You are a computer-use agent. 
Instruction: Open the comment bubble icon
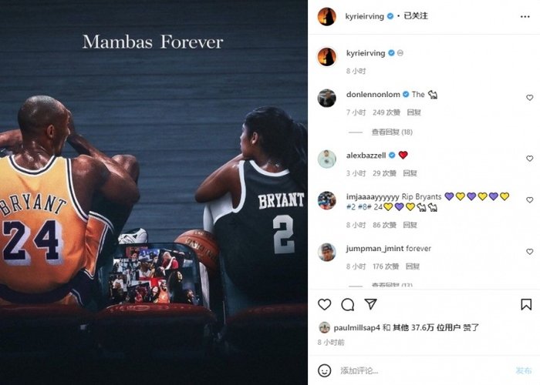[347, 304]
